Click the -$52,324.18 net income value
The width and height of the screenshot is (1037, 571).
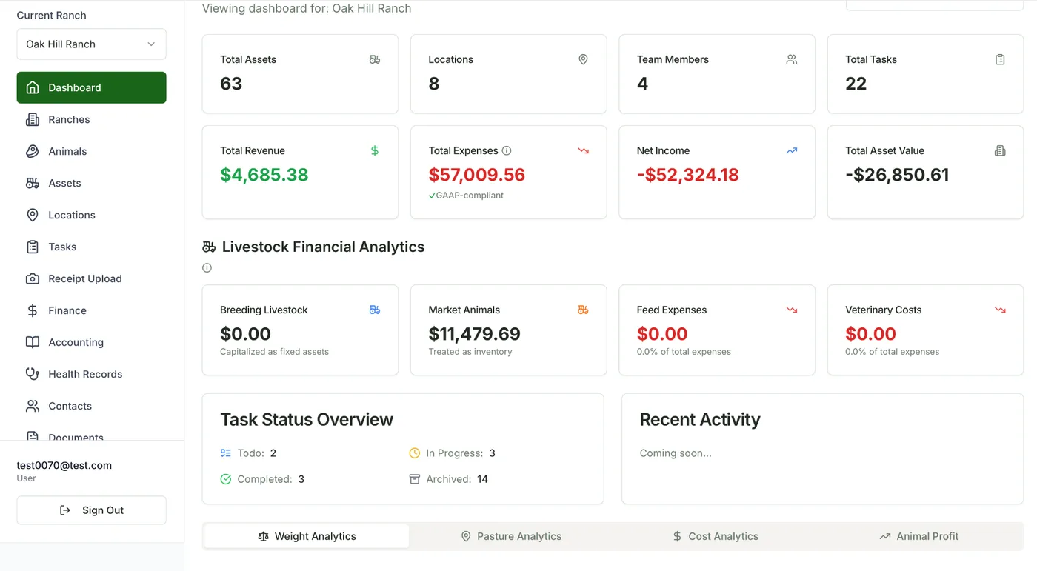click(x=688, y=175)
